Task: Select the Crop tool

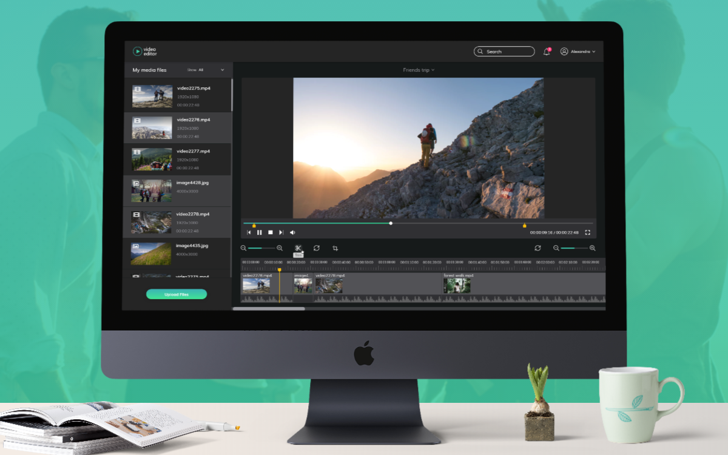Action: (x=335, y=248)
